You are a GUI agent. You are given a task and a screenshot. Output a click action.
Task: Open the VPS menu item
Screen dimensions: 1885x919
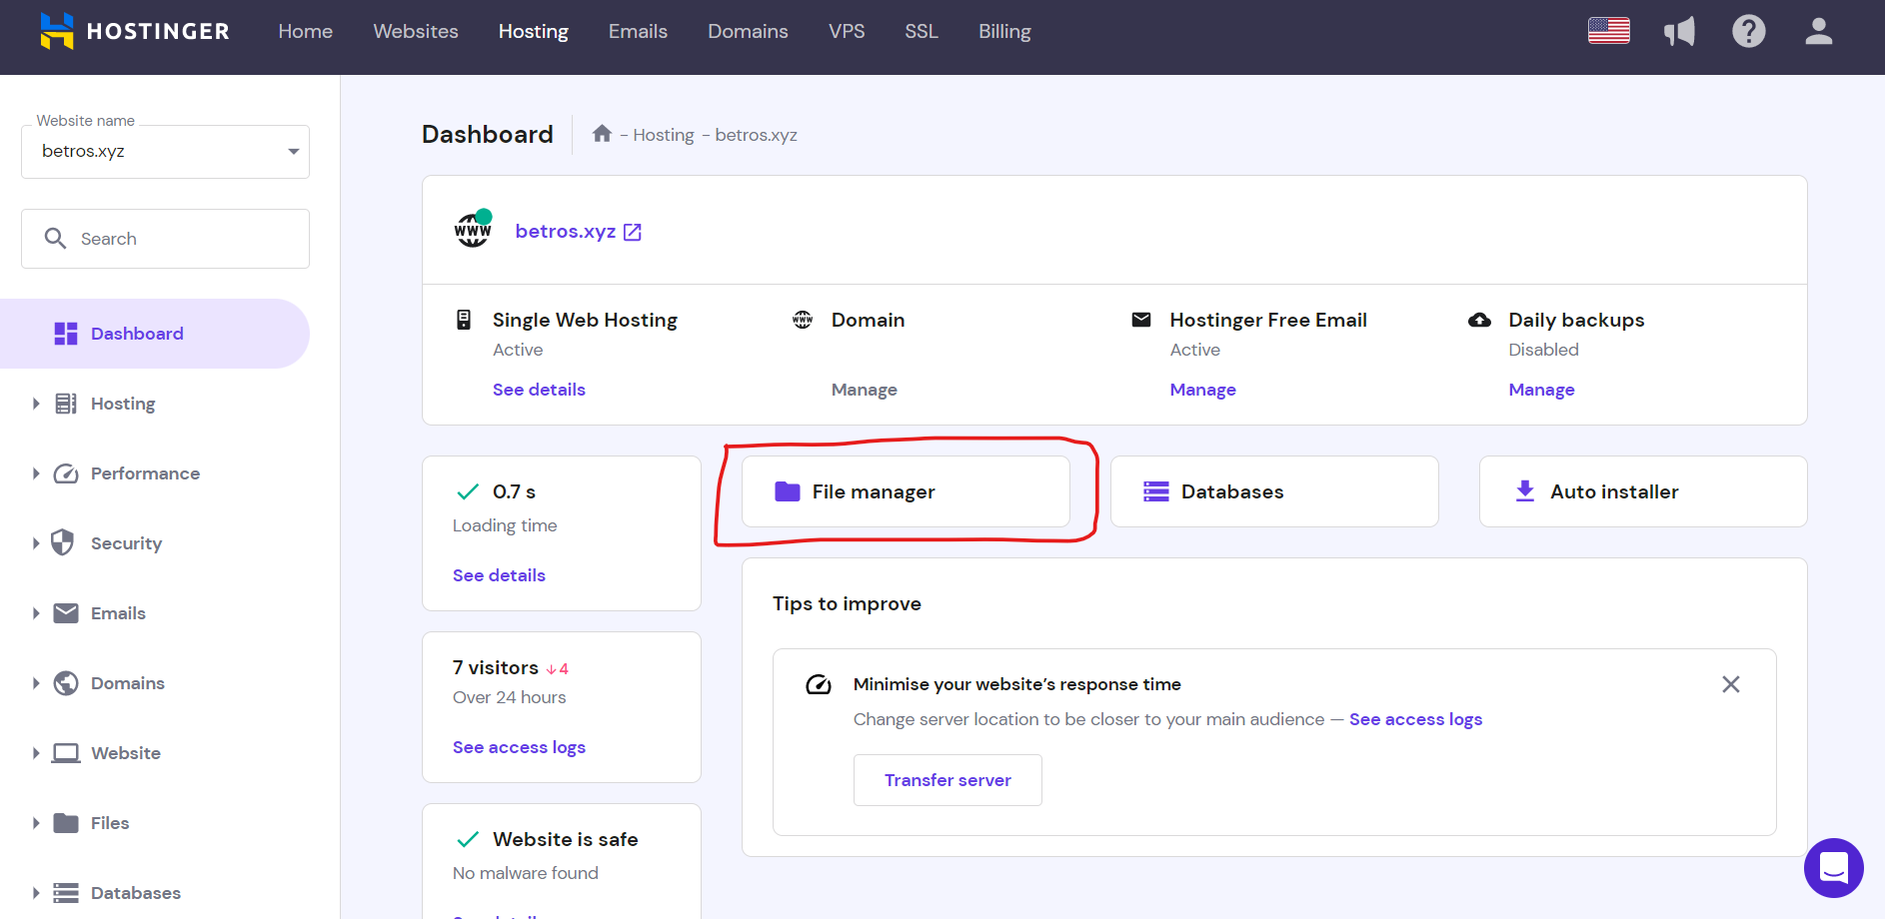[x=847, y=31]
